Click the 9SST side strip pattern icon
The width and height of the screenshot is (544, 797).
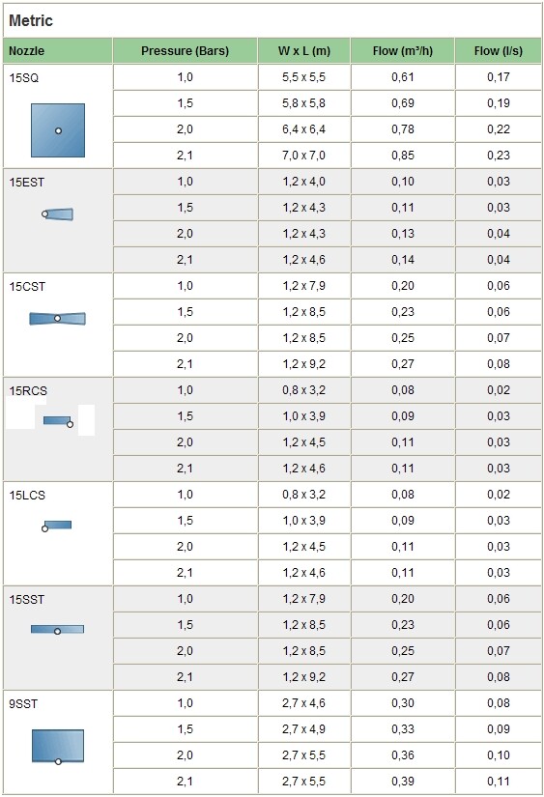click(x=58, y=746)
